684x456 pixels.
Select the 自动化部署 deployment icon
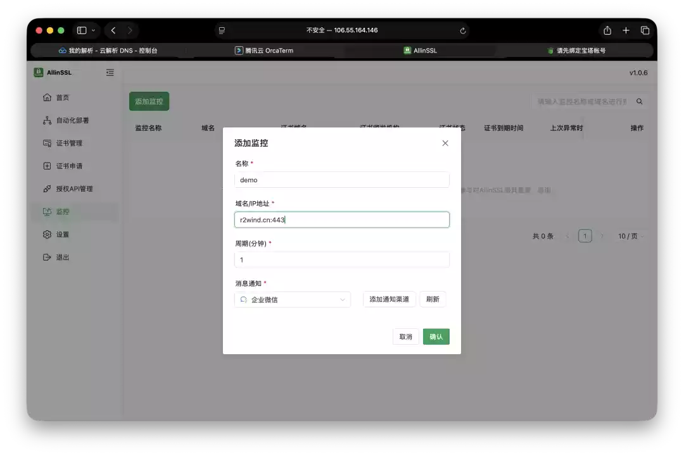47,120
